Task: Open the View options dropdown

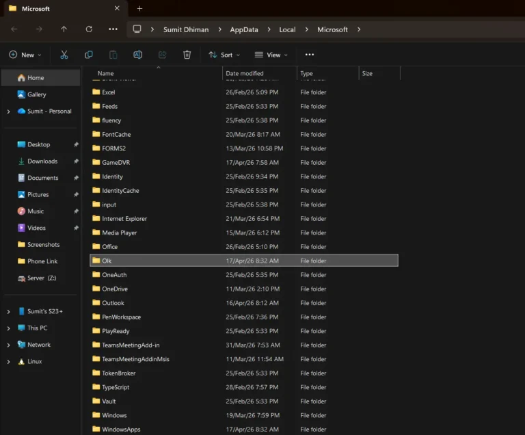Action: pyautogui.click(x=271, y=55)
